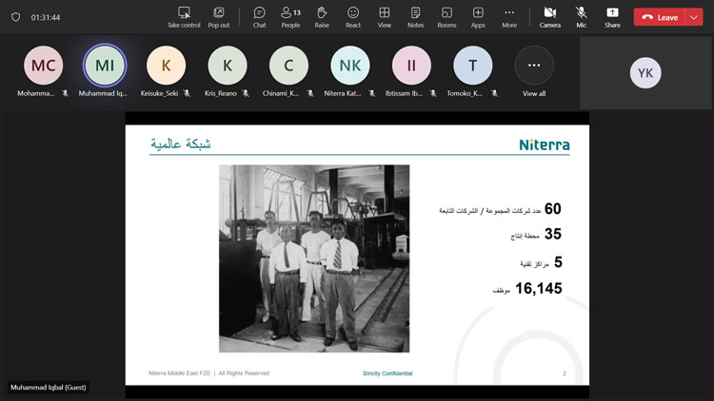Image resolution: width=714 pixels, height=401 pixels.
Task: Toggle the Camera on
Action: coord(549,16)
